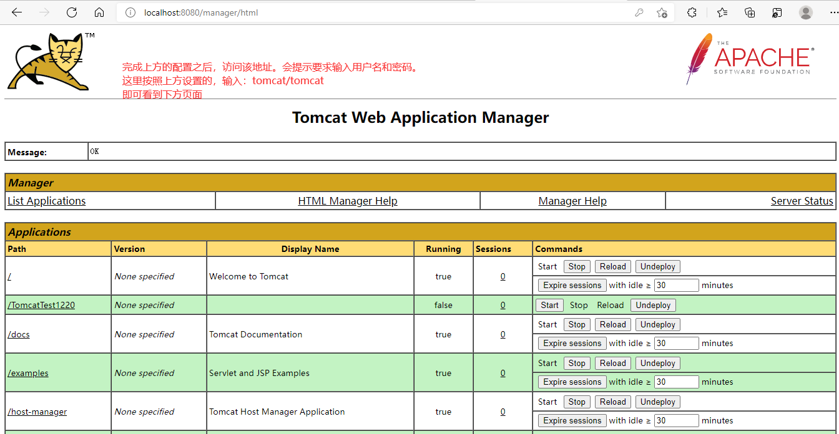The height and width of the screenshot is (434, 839).
Task: Stop the Tomcat Host Manager Application
Action: point(577,402)
